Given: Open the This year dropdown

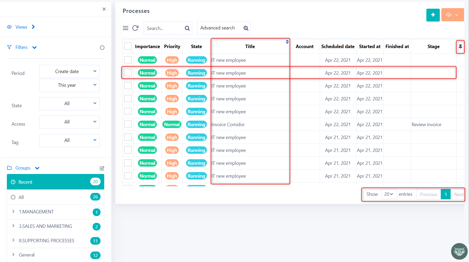Looking at the screenshot, I should [x=69, y=85].
